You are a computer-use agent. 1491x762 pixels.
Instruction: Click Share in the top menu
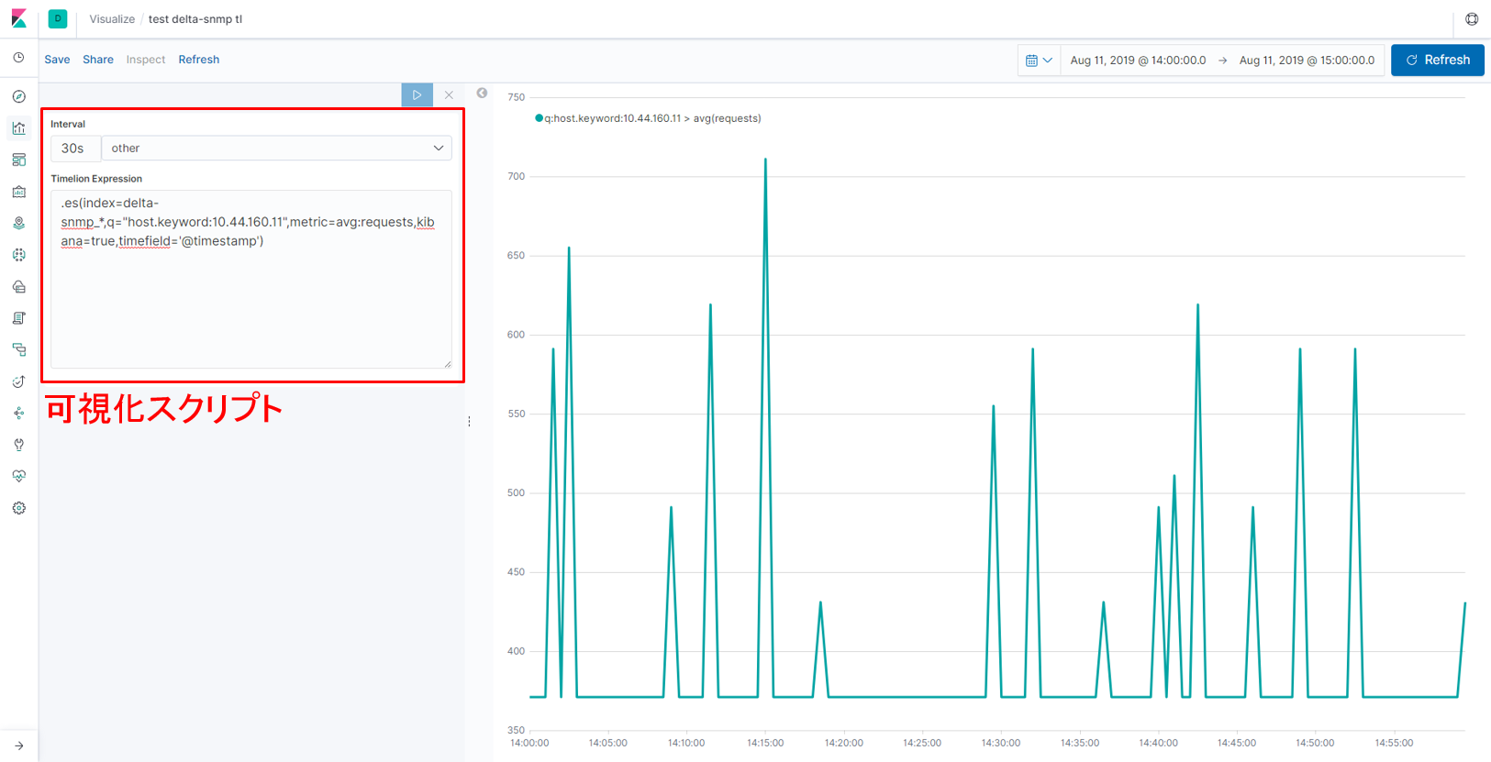98,60
